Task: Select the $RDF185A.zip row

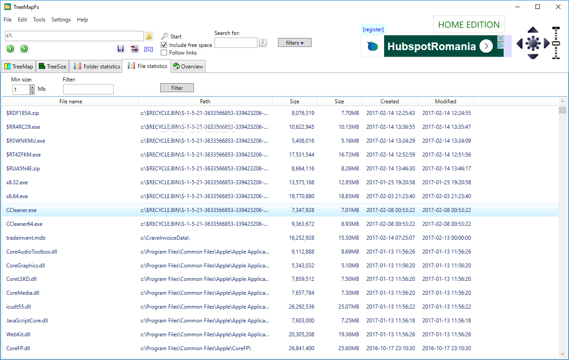Action: (x=280, y=113)
